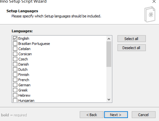Go back with the < Back button
The image size is (159, 121).
[x=92, y=115]
